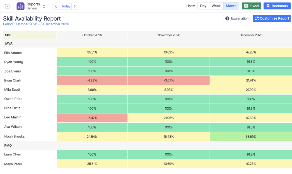Click the Ryan Young name
This screenshot has width=292, height=174.
(14, 62)
